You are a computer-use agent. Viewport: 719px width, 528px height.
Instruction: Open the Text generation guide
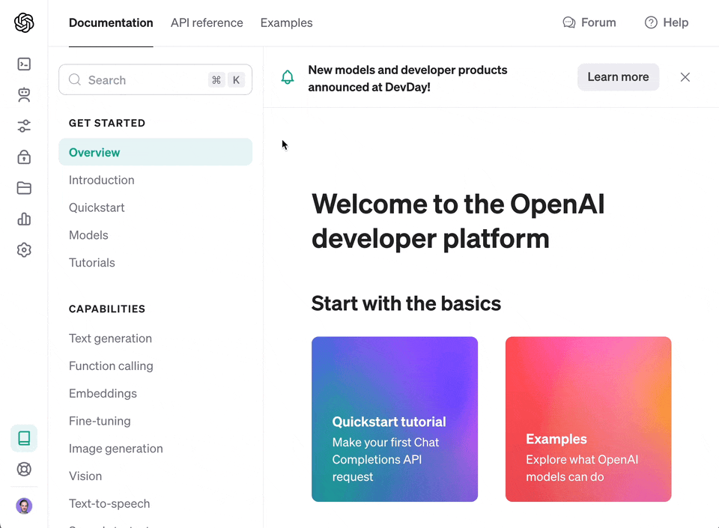click(x=111, y=339)
